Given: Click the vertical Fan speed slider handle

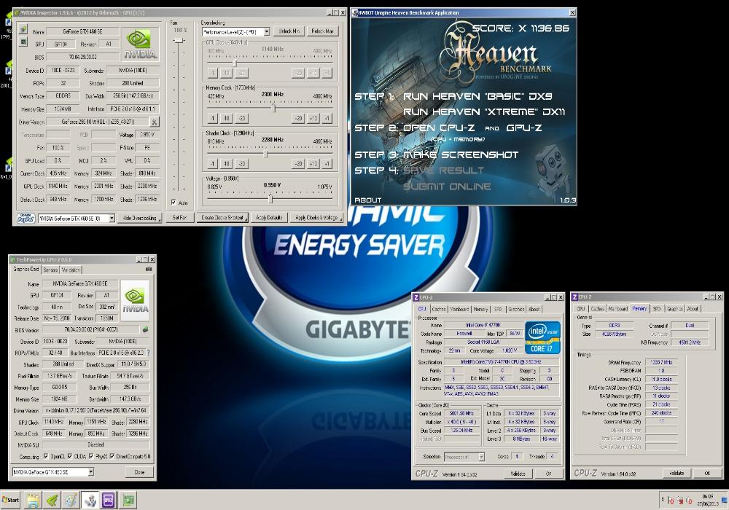Looking at the screenshot, I should click(x=179, y=41).
